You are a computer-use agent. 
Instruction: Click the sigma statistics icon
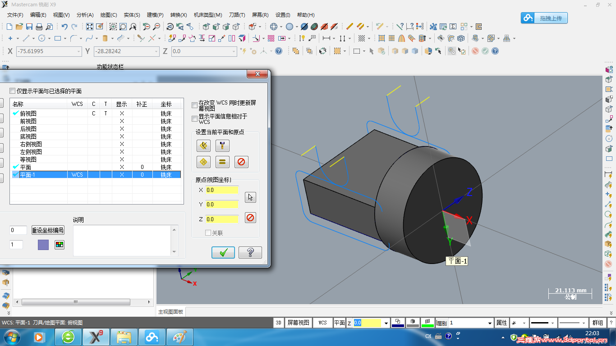point(453,27)
